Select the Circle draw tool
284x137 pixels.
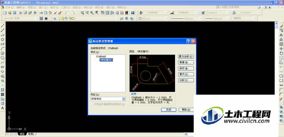click(3, 53)
